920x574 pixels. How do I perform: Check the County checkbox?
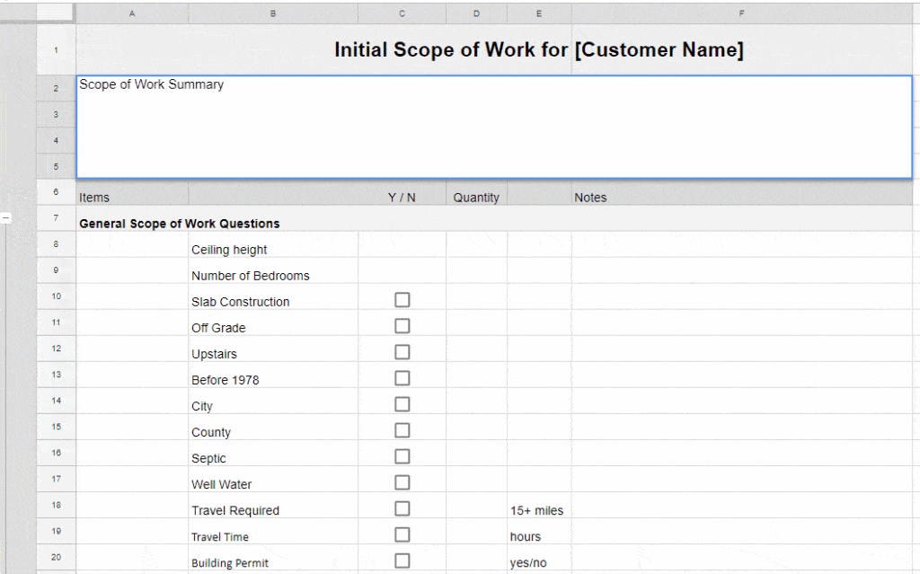[x=402, y=430]
